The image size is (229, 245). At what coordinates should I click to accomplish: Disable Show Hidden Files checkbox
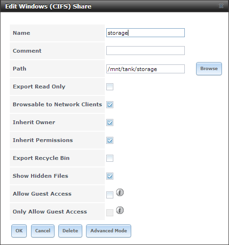[x=110, y=176]
